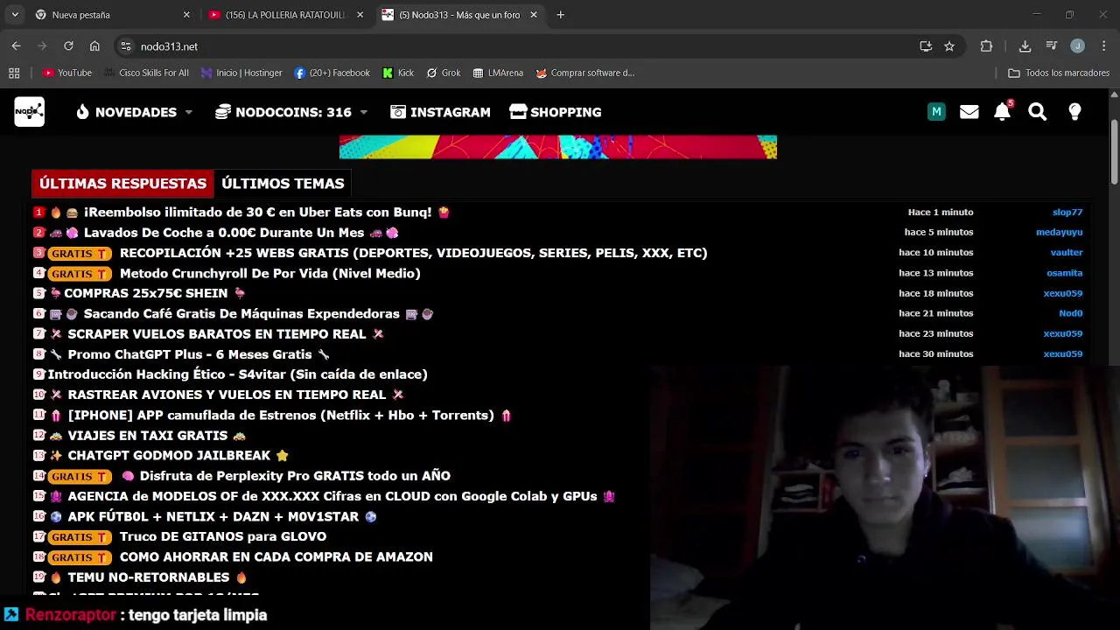Open the Uber Eats Bunq reembolso thread
This screenshot has height=630, width=1120.
pyautogui.click(x=257, y=212)
